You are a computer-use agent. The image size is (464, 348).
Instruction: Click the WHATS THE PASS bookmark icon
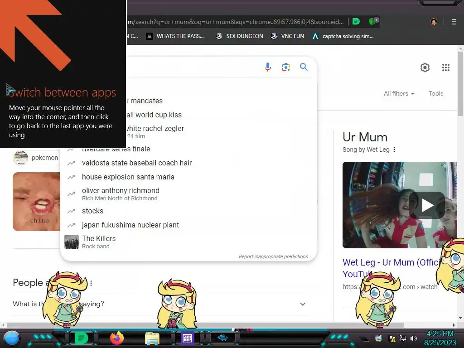coord(150,36)
